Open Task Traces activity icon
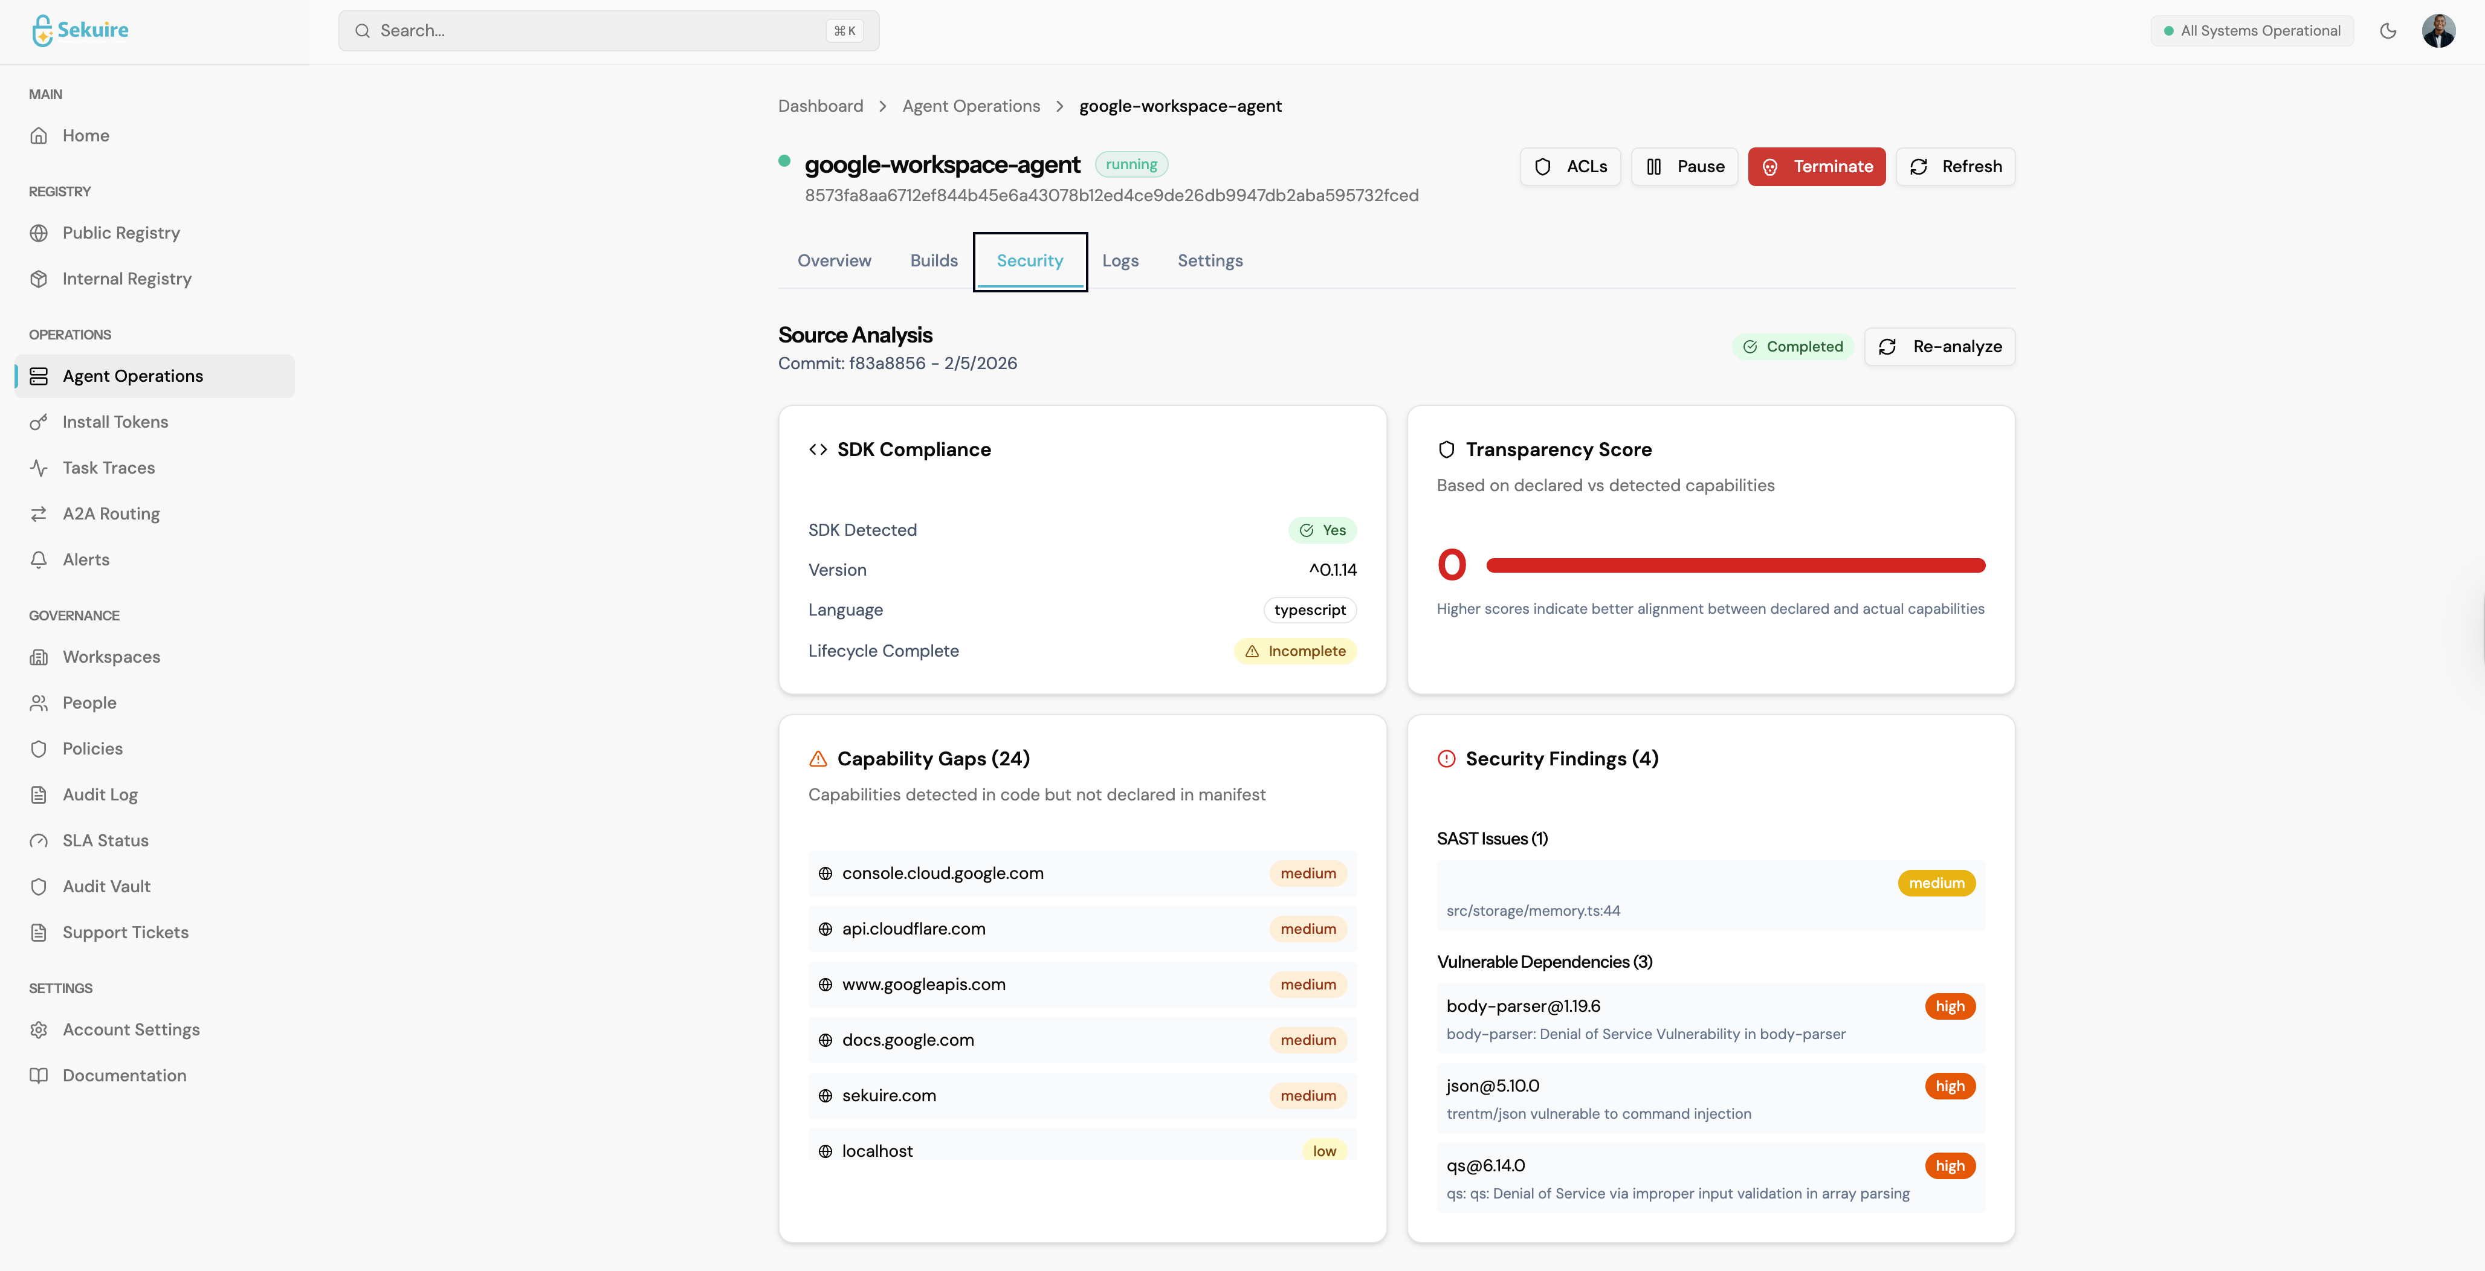The image size is (2485, 1271). point(39,468)
